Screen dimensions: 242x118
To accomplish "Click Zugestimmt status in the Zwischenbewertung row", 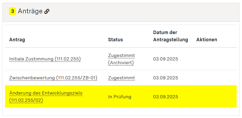I will [121, 78].
